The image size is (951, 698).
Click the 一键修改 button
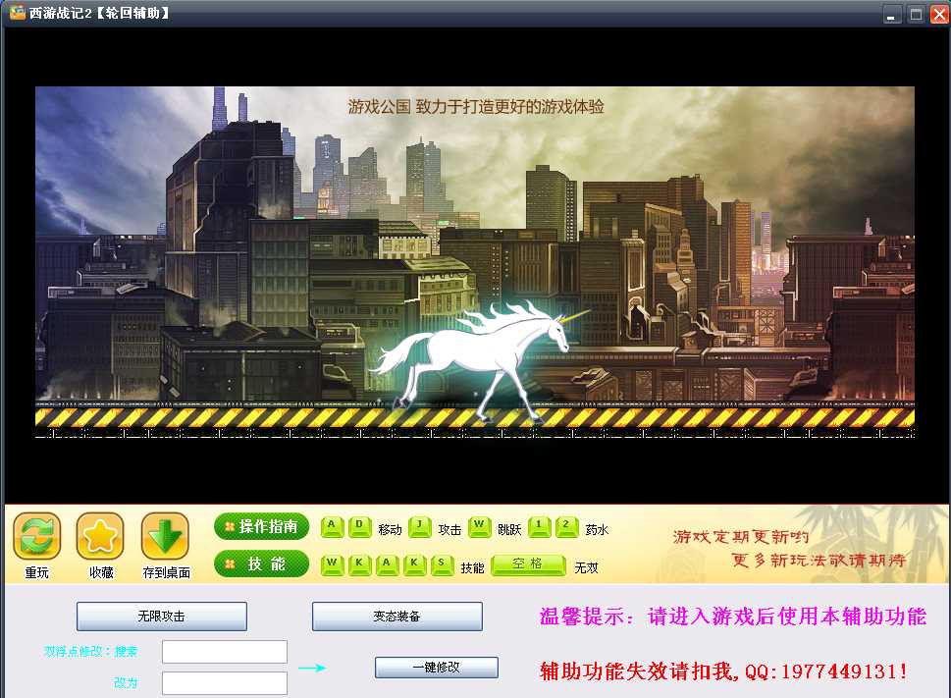437,667
